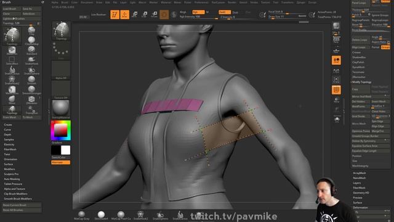Toggle Draw mode button in toolbar
Image resolution: width=394 pixels, height=222 pixels.
(x=124, y=14)
